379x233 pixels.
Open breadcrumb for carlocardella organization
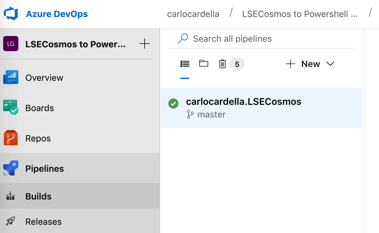[193, 14]
